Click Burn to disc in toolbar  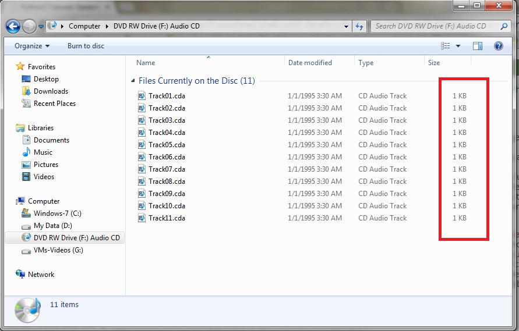[86, 46]
